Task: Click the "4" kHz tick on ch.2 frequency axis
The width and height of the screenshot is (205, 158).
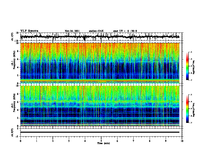Action: click(x=18, y=110)
